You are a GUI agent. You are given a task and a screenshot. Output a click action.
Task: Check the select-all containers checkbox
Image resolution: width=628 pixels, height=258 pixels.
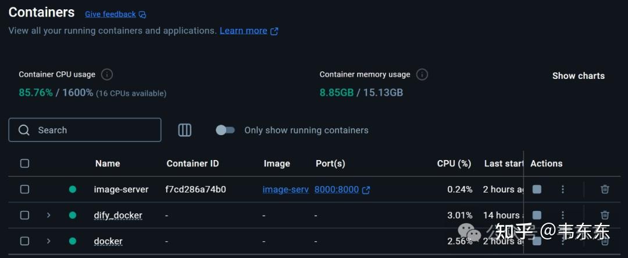pos(24,163)
